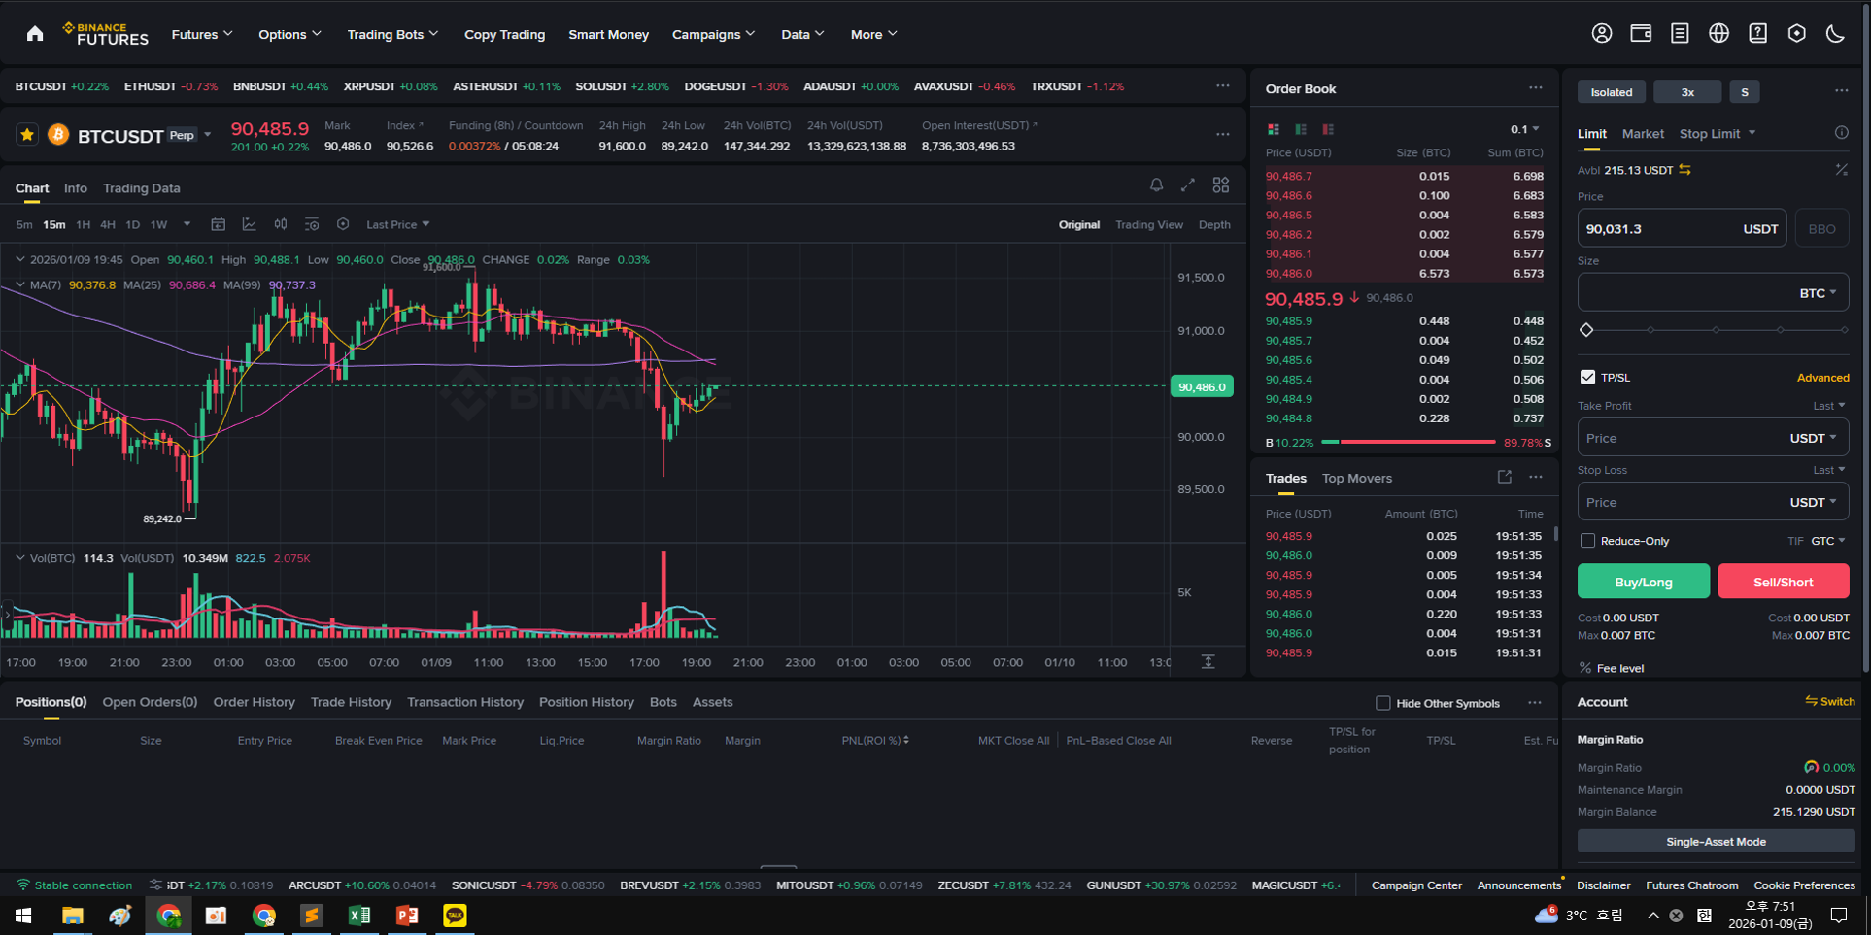Show bids only order book view
This screenshot has height=935, width=1871.
pos(1301,129)
